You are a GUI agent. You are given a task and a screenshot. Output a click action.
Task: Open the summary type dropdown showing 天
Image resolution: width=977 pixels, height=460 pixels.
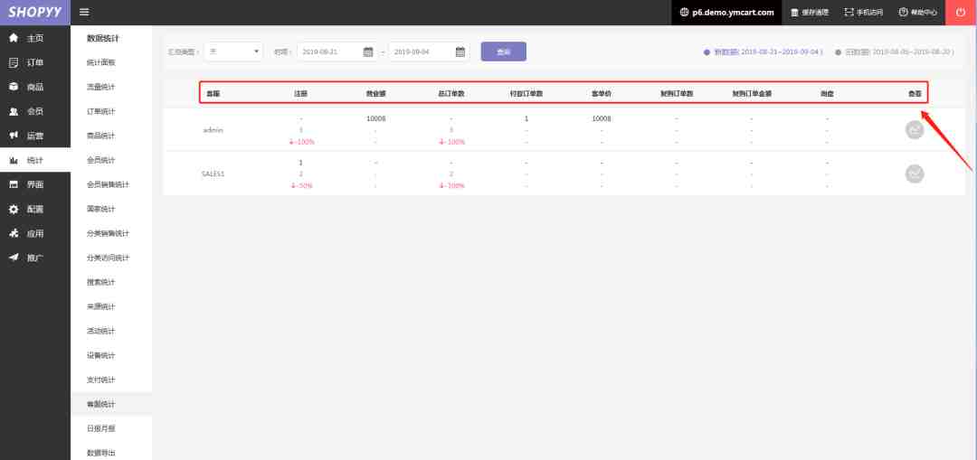pos(233,52)
